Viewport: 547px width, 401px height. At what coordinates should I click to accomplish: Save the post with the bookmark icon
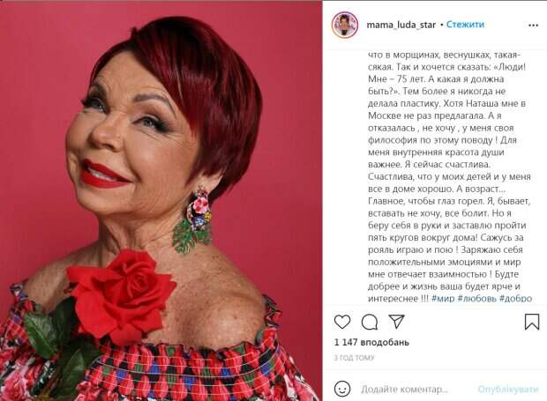coord(532,322)
